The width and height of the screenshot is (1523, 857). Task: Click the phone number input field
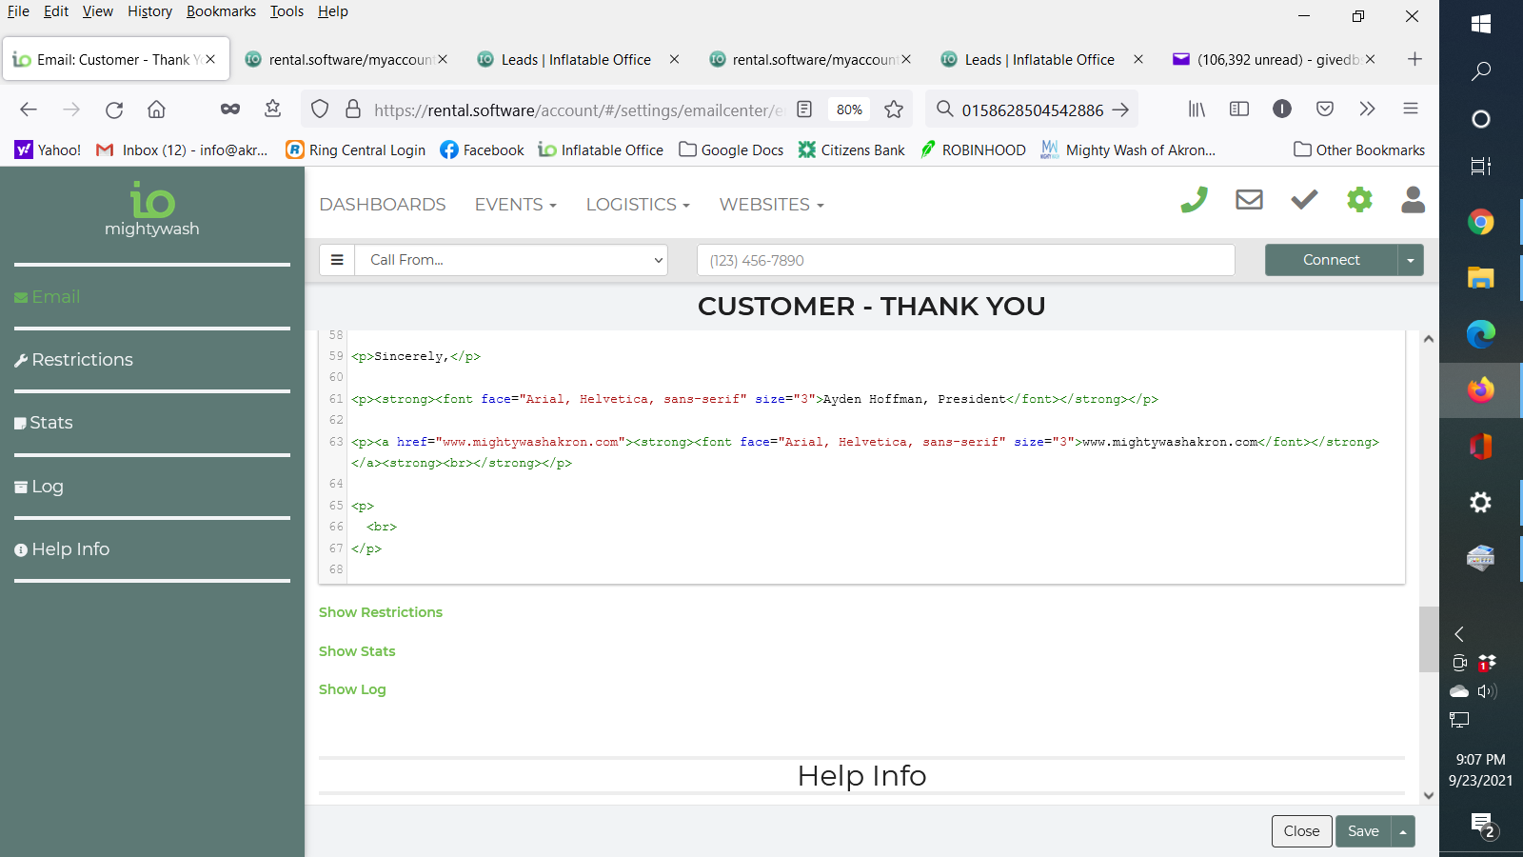(x=965, y=260)
